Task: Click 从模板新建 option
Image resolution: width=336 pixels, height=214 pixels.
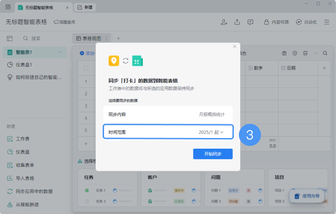Action: (23, 205)
